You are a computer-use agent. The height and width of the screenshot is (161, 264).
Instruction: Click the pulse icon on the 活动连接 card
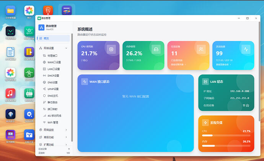(x=246, y=49)
